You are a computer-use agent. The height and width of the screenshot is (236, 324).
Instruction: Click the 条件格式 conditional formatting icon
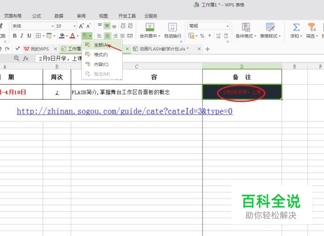click(246, 27)
